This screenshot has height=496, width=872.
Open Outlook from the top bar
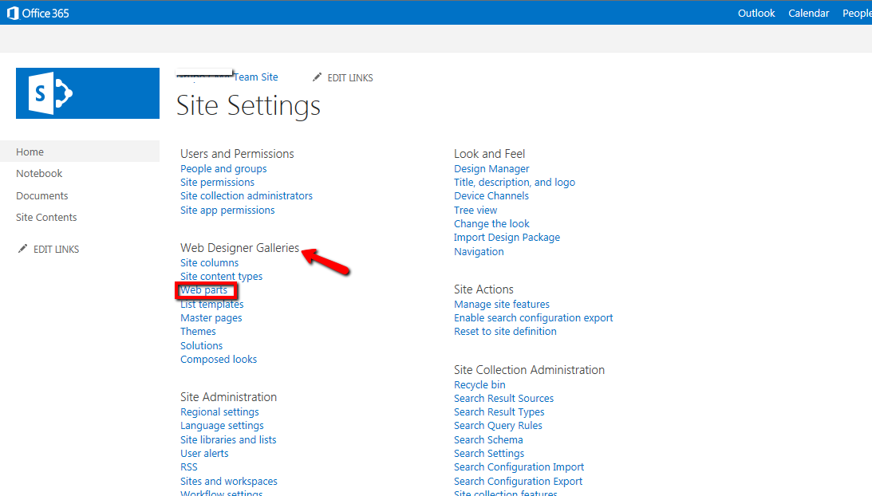tap(756, 13)
